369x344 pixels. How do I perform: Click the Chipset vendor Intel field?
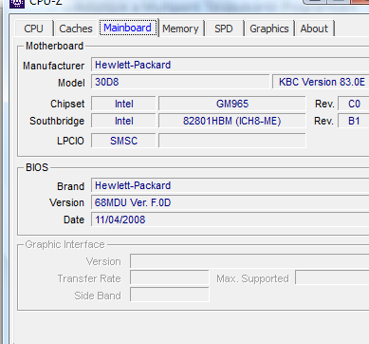tap(123, 104)
